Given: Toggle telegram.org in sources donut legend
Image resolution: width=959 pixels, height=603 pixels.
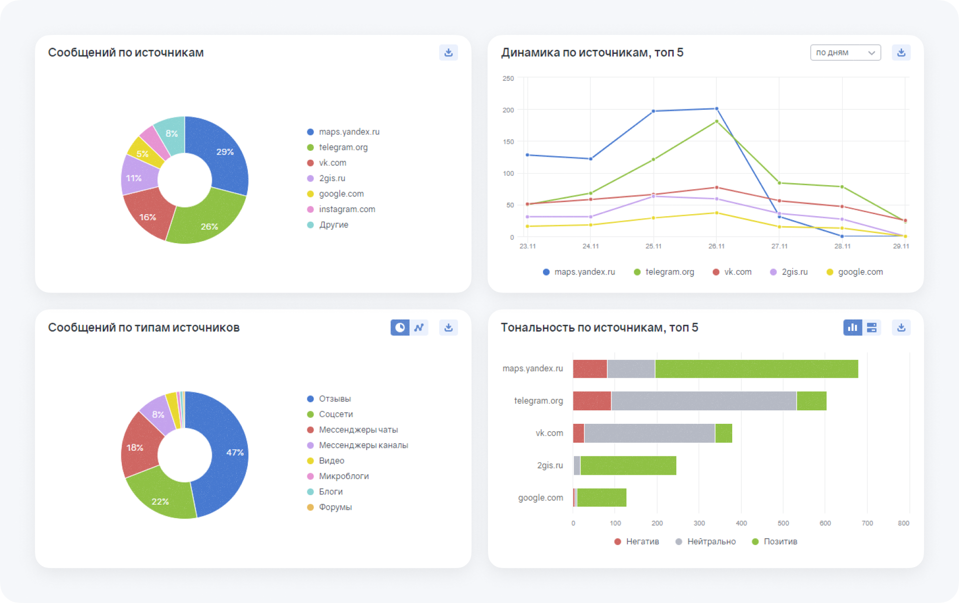Looking at the screenshot, I should [337, 147].
